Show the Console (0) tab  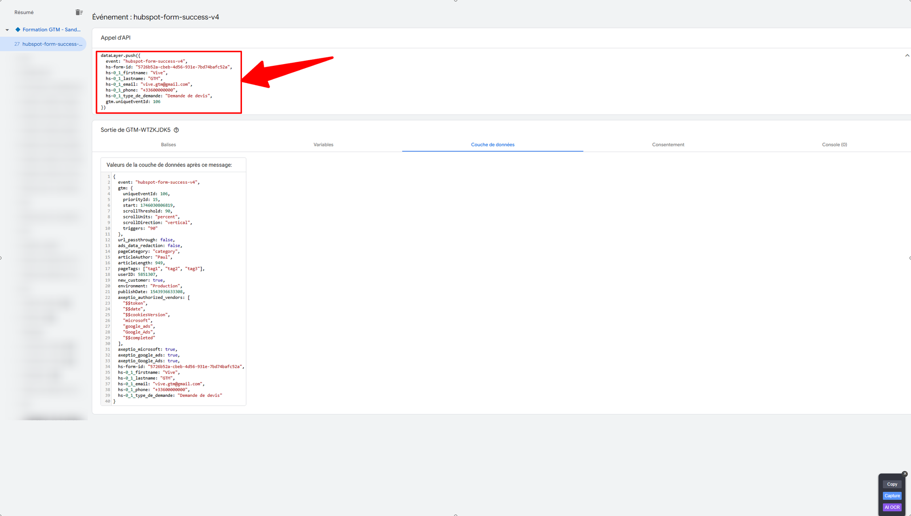click(x=834, y=145)
